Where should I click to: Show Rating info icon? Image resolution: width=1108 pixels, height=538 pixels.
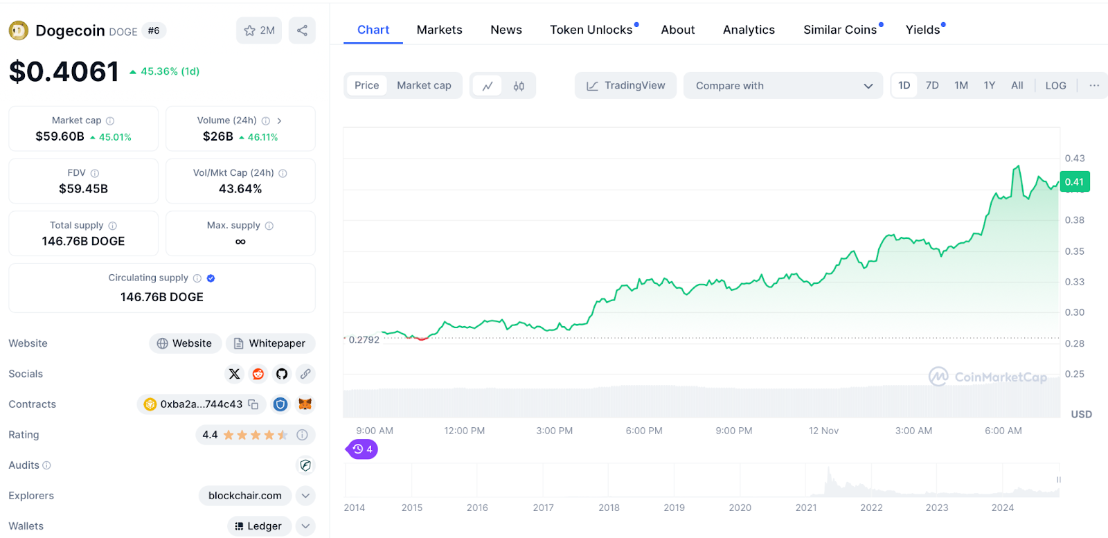tap(302, 435)
